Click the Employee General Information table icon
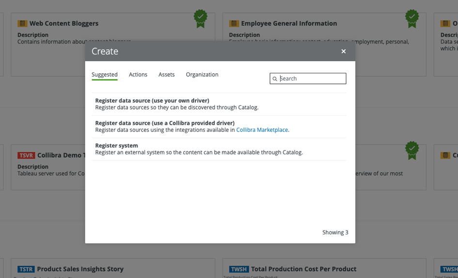This screenshot has height=278, width=458. coord(234,23)
